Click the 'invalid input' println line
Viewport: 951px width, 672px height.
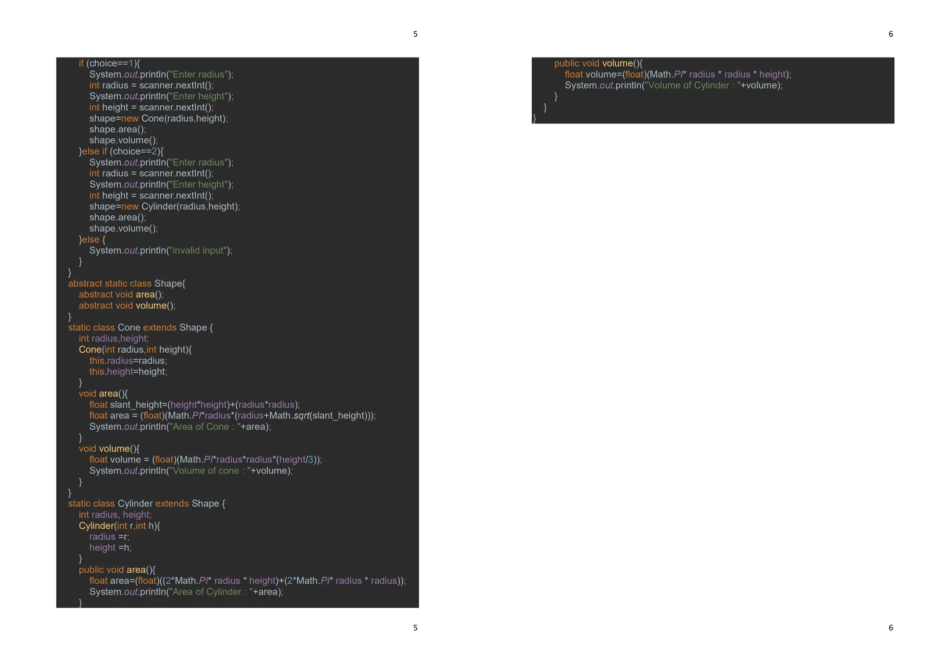pyautogui.click(x=161, y=251)
